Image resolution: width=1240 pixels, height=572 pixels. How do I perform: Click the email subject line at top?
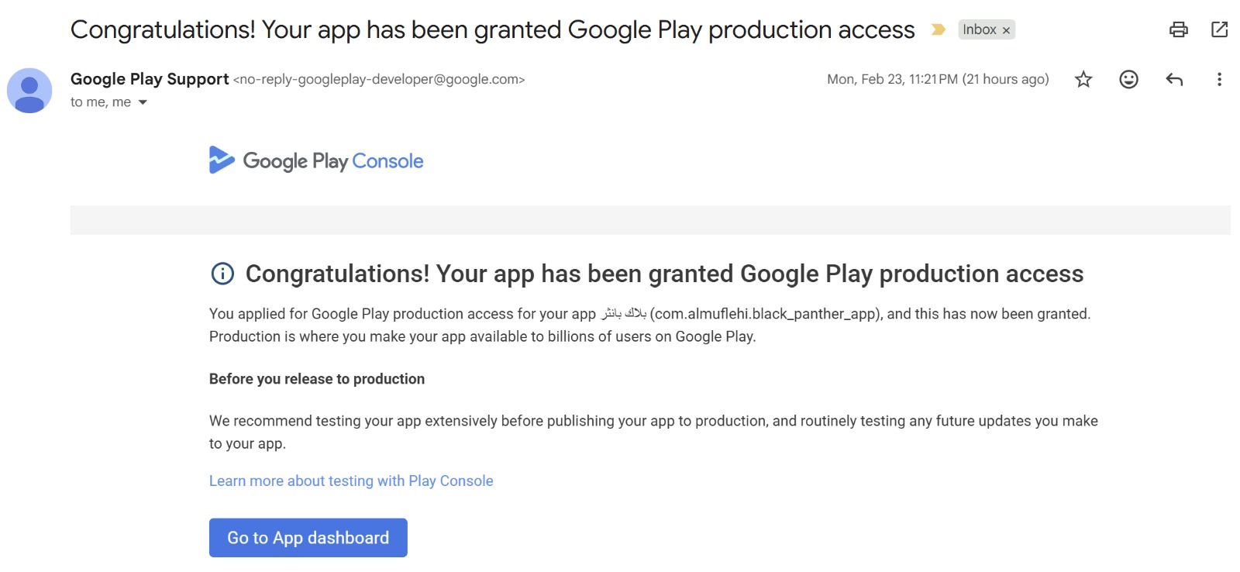493,29
